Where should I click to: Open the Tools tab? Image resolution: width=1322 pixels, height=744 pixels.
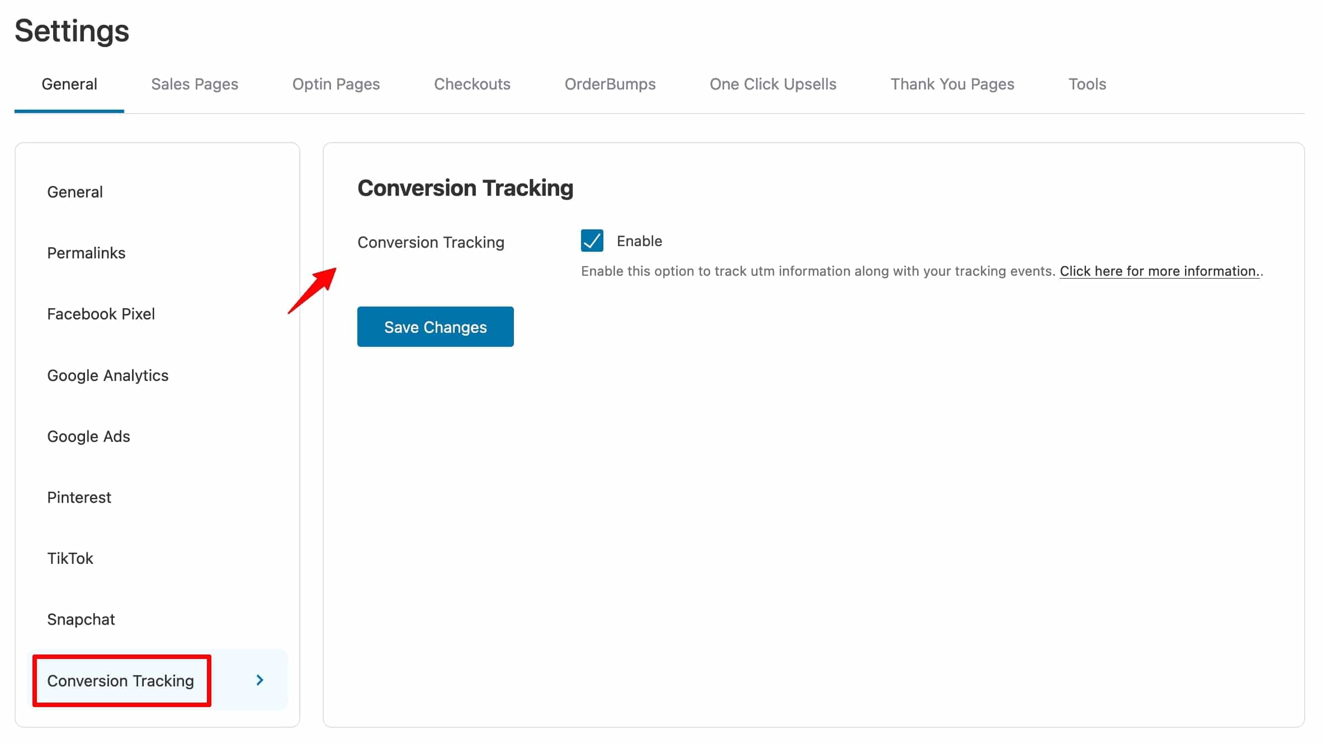click(1087, 84)
